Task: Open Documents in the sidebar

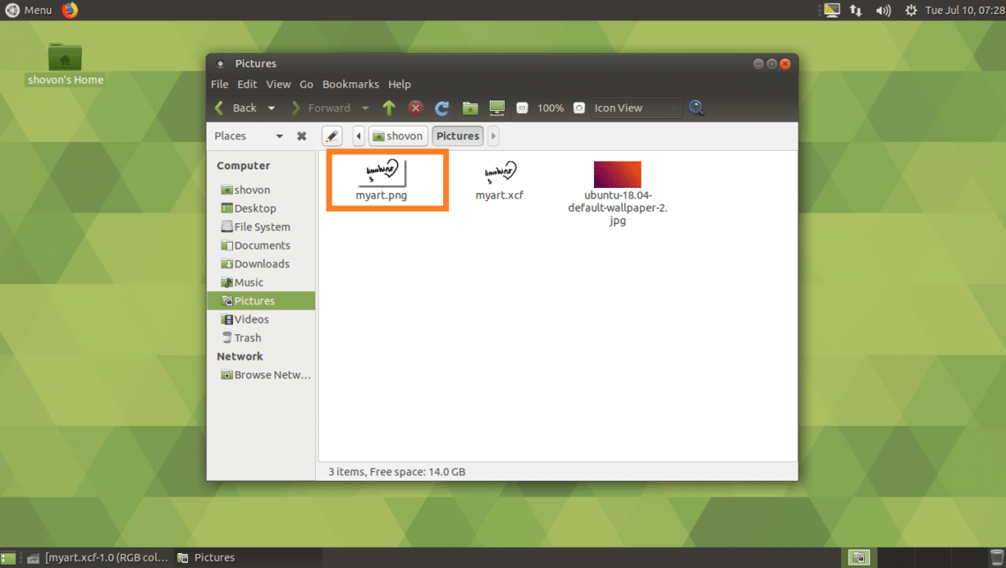Action: pos(260,245)
